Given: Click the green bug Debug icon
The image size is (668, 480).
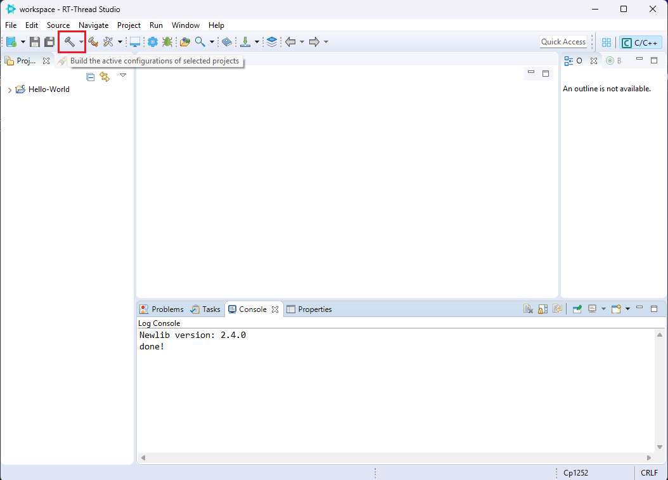Looking at the screenshot, I should tap(167, 42).
